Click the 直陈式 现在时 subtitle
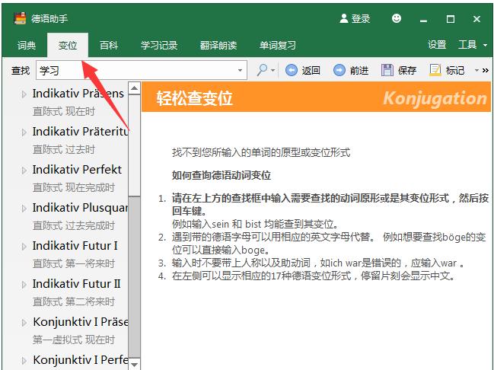The image size is (494, 370). (64, 112)
